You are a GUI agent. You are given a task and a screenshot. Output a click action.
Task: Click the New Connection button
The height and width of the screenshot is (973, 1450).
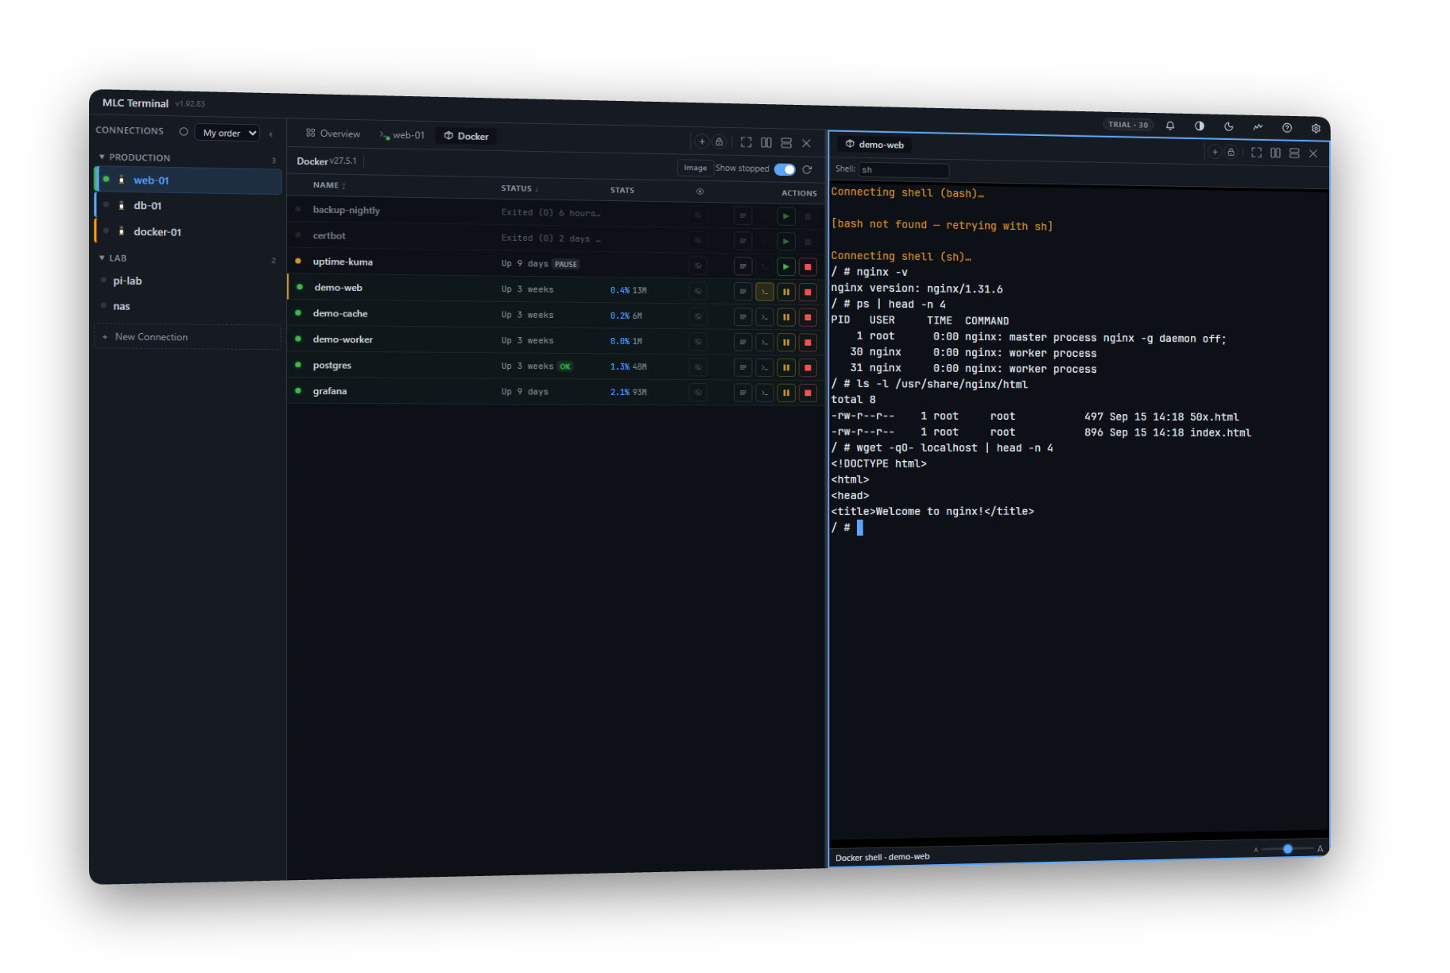coord(188,337)
